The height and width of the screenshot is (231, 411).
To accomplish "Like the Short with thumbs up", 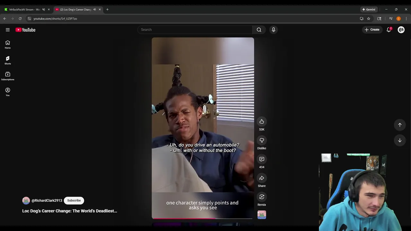I will click(262, 122).
